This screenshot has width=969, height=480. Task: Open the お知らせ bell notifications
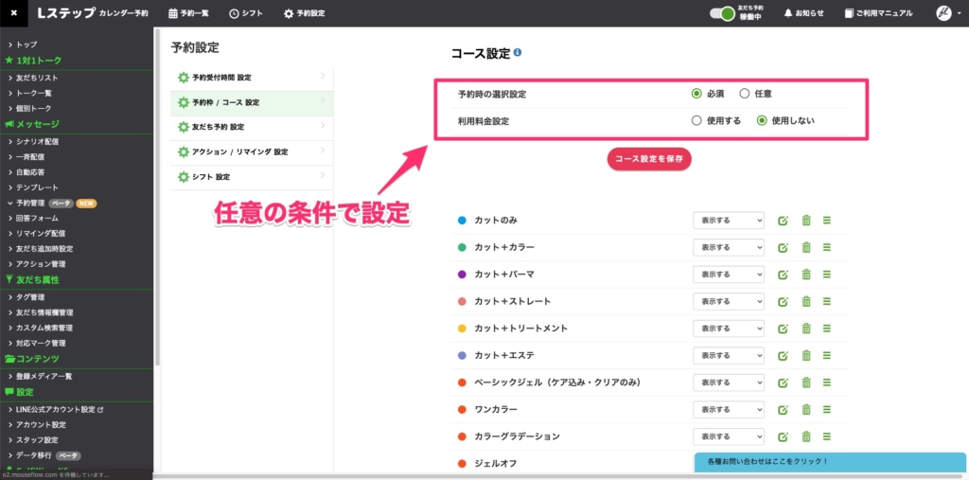(x=803, y=13)
